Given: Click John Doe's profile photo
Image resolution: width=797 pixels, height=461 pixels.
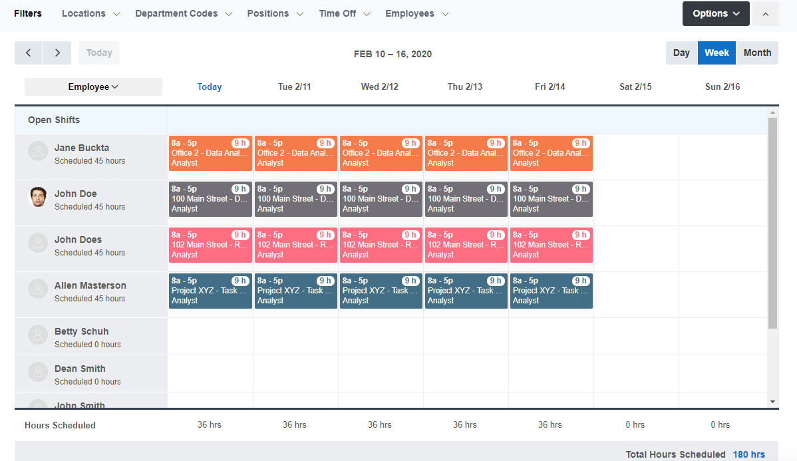Looking at the screenshot, I should [x=38, y=197].
